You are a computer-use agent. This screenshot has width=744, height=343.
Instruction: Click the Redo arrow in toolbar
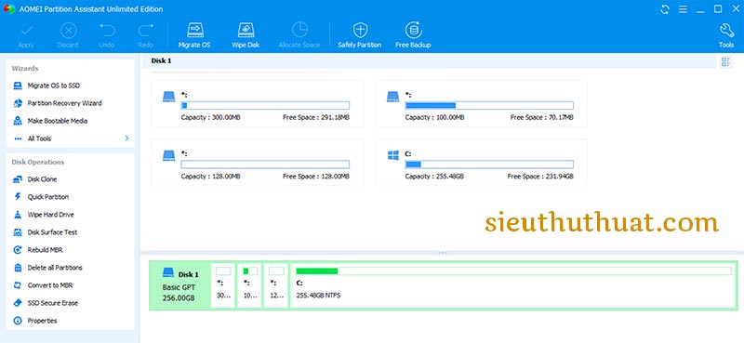click(146, 35)
